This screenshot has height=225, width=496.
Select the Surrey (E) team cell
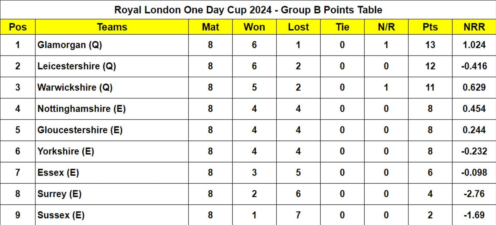pyautogui.click(x=112, y=194)
